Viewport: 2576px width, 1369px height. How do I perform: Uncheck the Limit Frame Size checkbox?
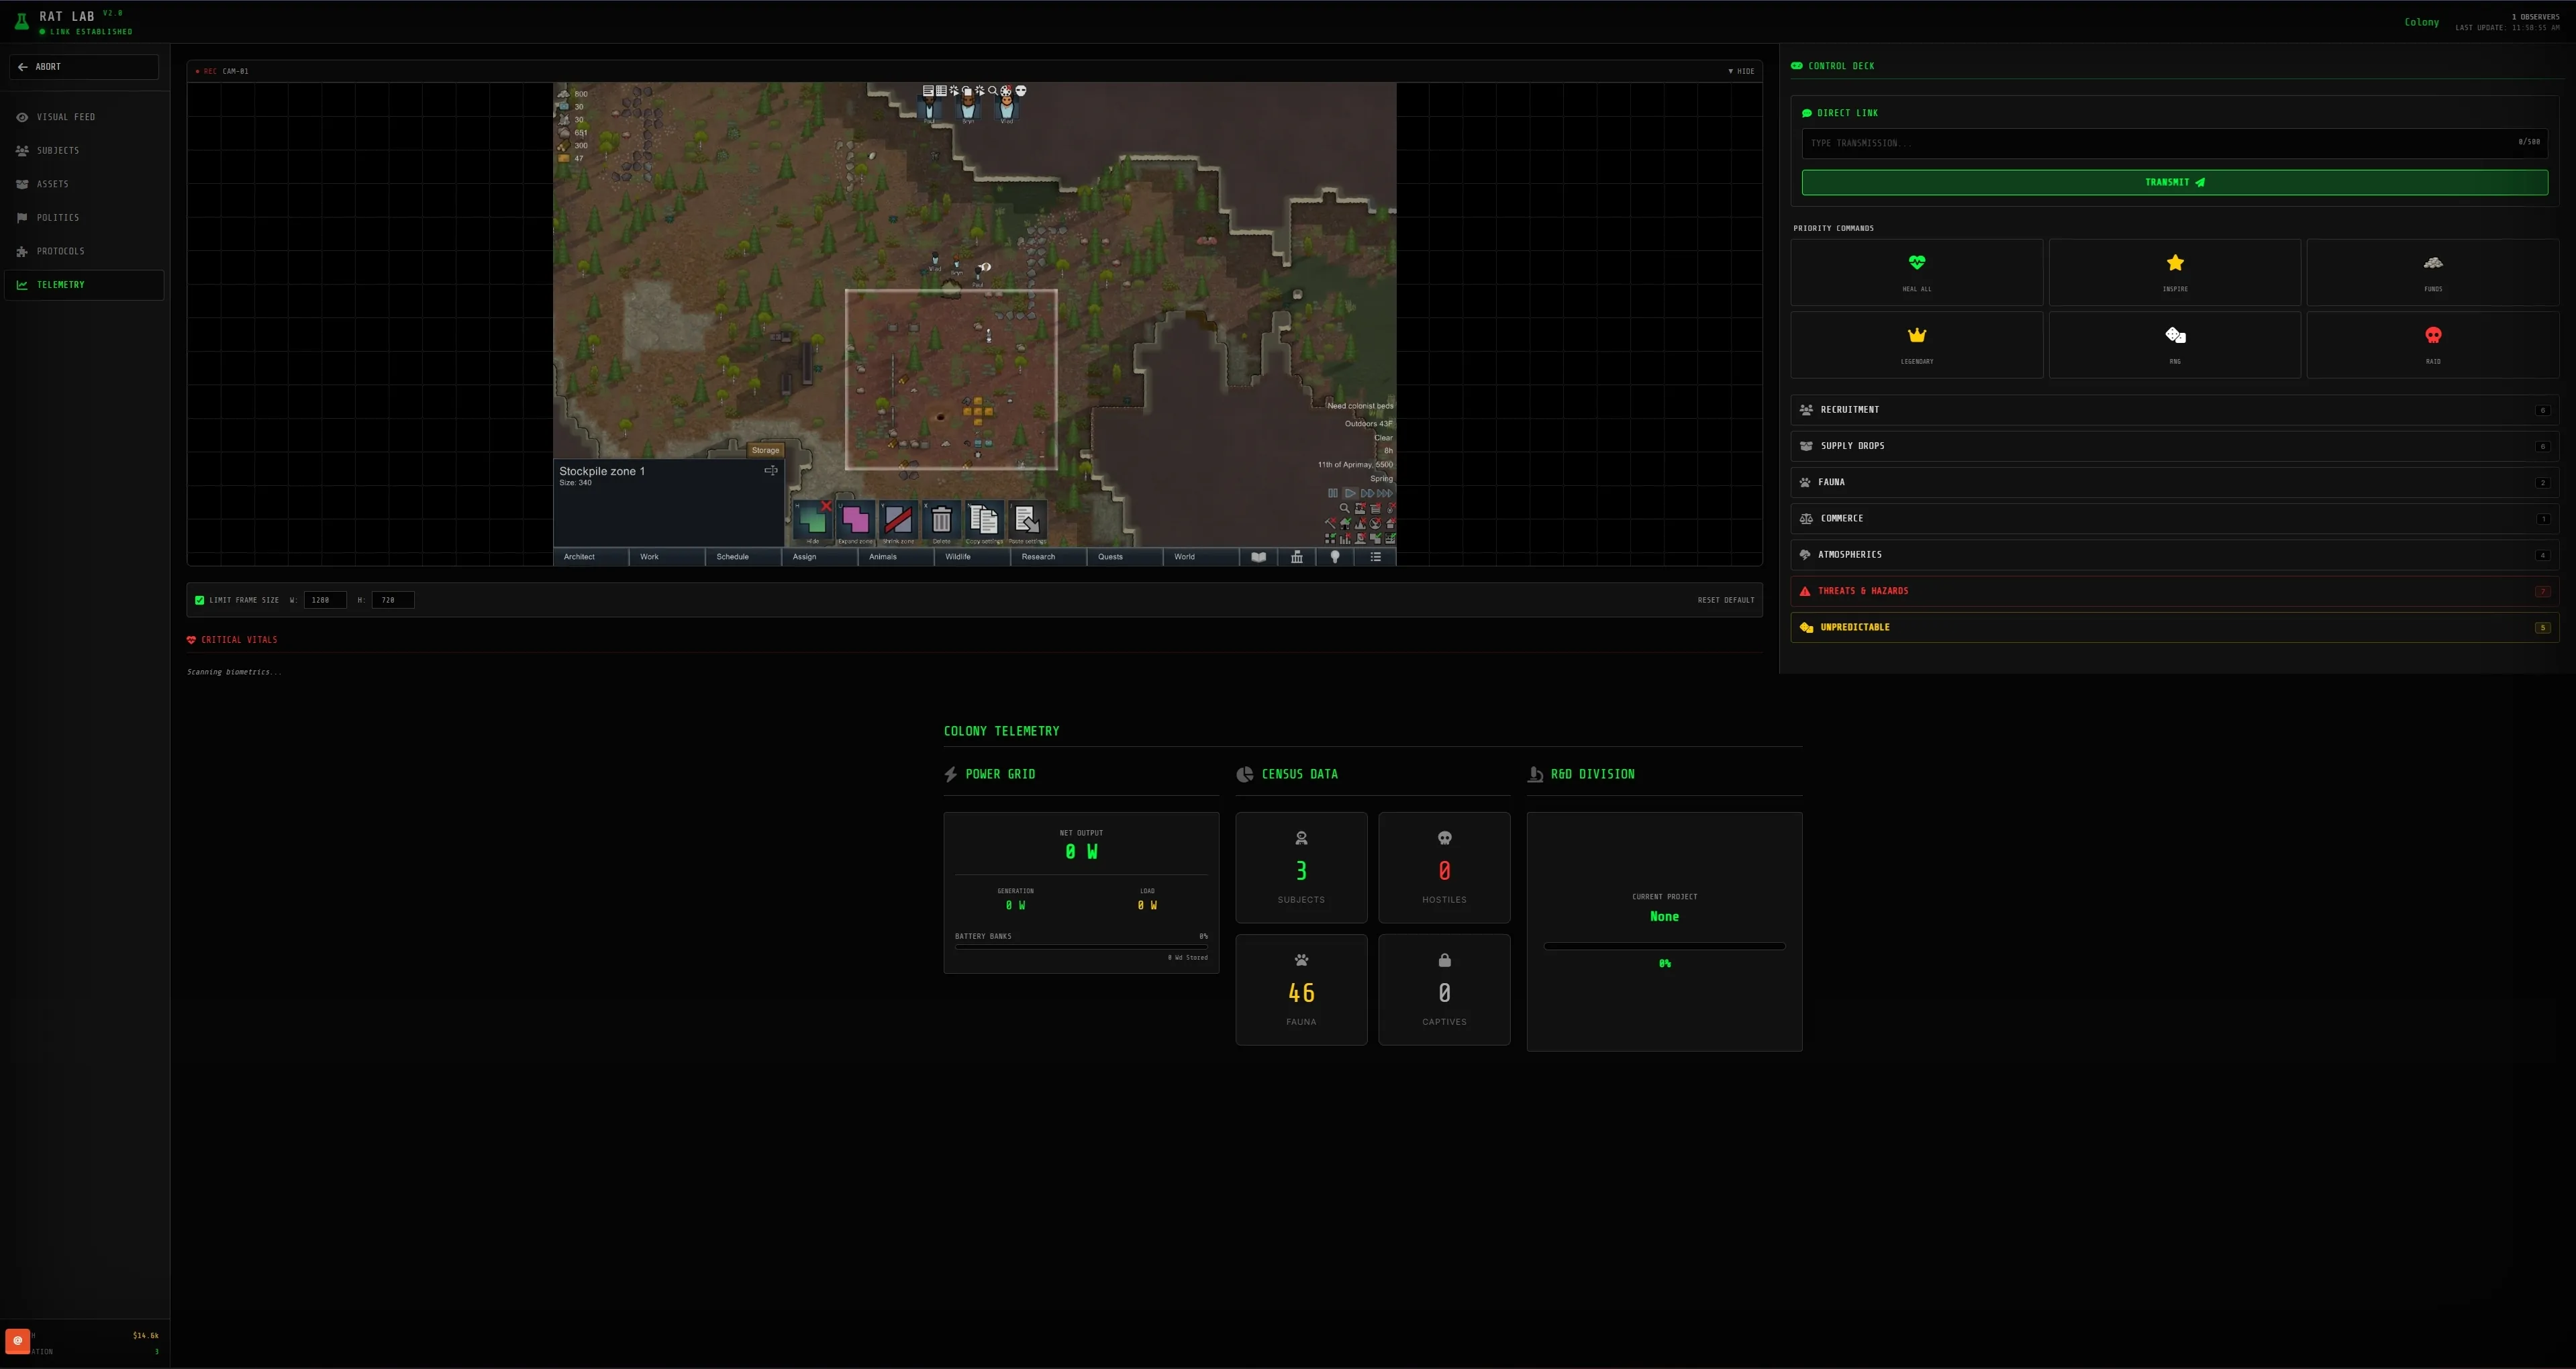200,600
